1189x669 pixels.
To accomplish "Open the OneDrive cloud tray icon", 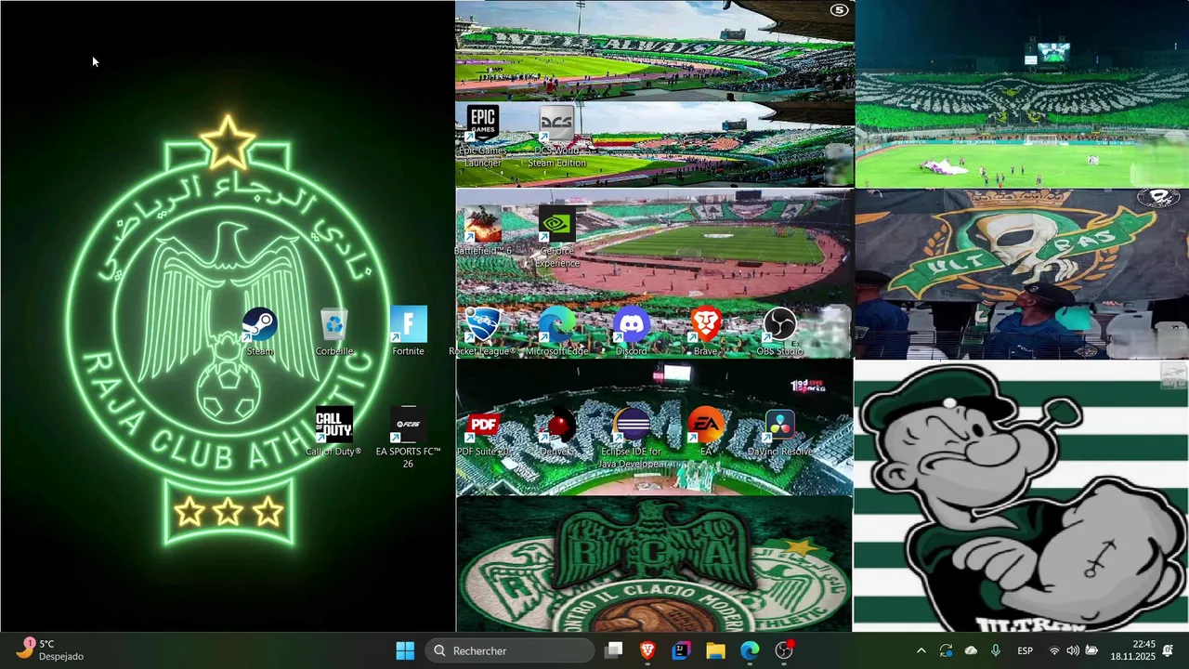I will coord(971,650).
